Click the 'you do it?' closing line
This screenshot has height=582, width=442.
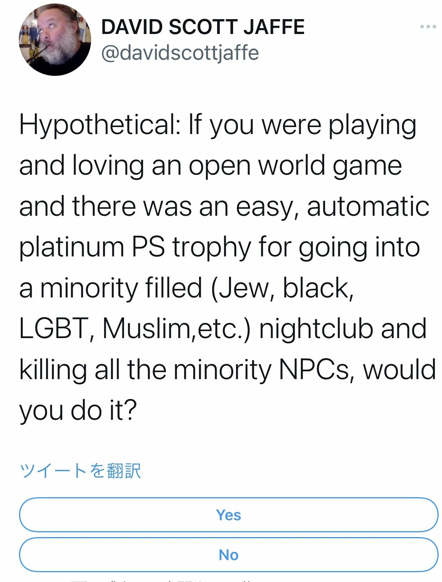[x=78, y=410]
